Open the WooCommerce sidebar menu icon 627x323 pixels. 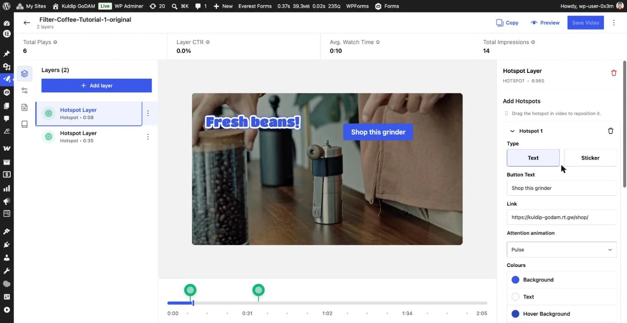[7, 148]
